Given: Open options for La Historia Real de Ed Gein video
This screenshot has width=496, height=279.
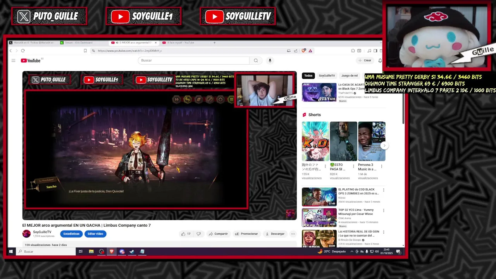Looking at the screenshot, I should pyautogui.click(x=384, y=232).
